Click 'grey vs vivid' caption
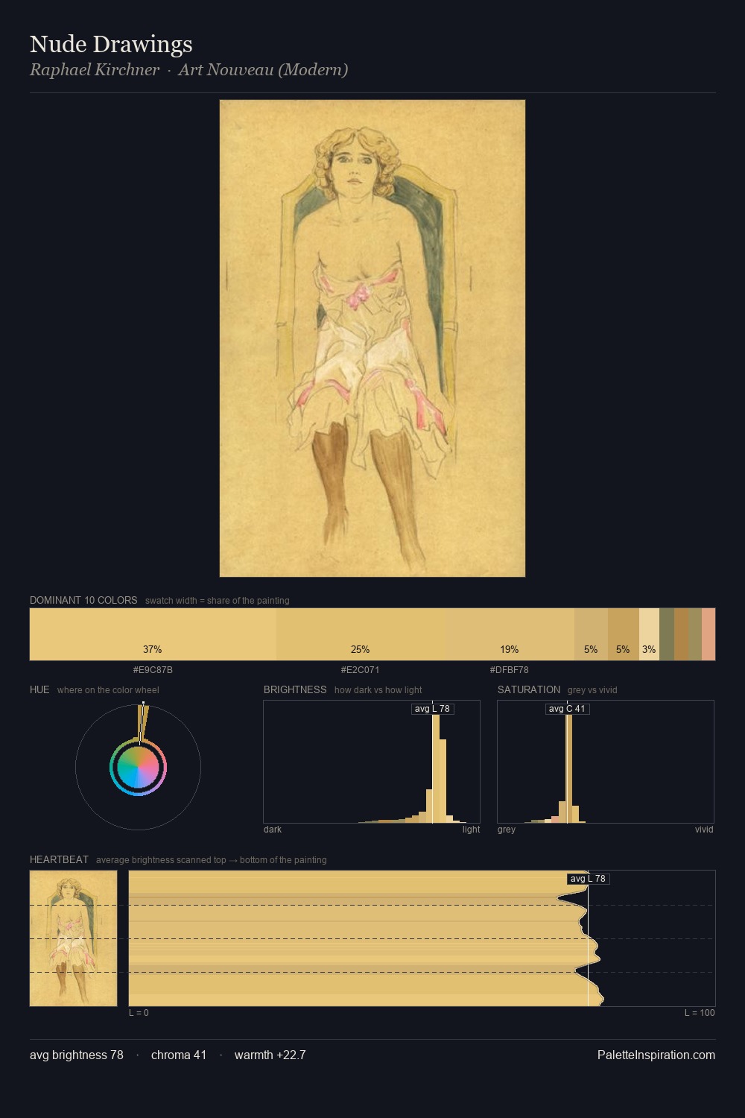The image size is (745, 1118). coord(592,690)
